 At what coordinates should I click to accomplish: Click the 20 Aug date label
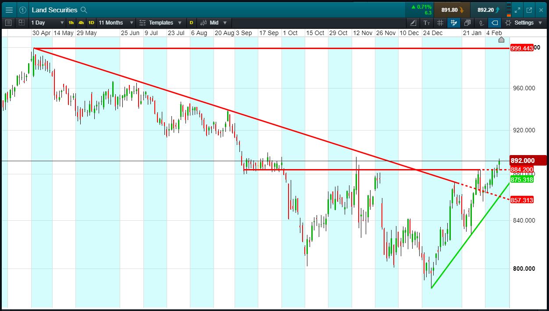(x=224, y=33)
